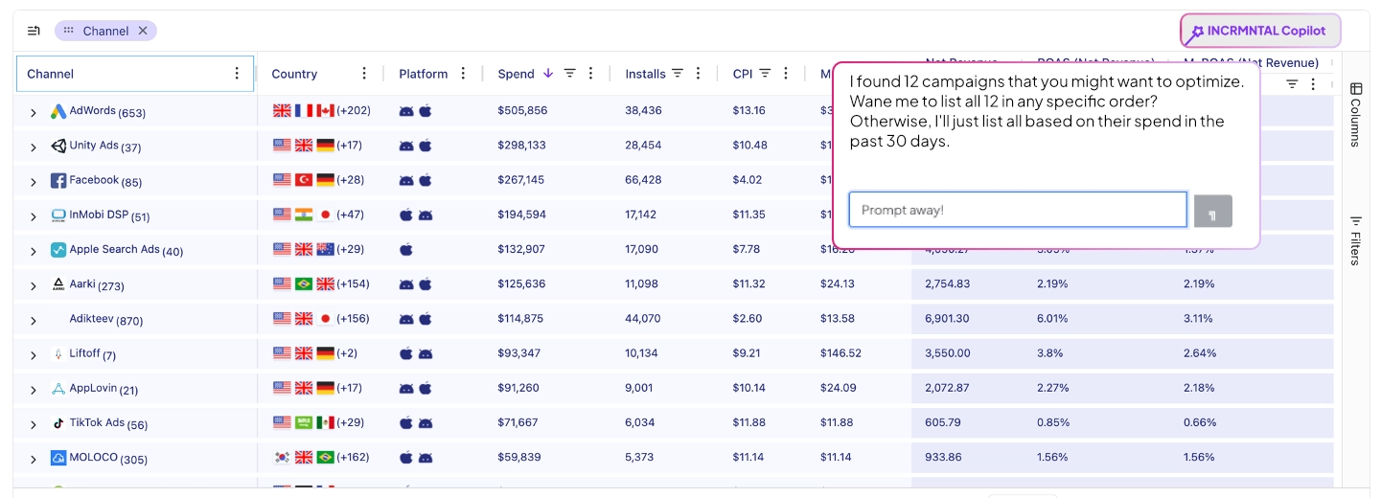1381x498 pixels.
Task: Expand the Unity Ads channel row
Action: pos(33,147)
